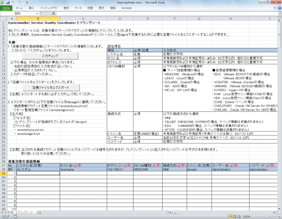Click the 定義ファイルをエクスポート button
Image resolution: width=282 pixels, height=219 pixels.
(51, 88)
